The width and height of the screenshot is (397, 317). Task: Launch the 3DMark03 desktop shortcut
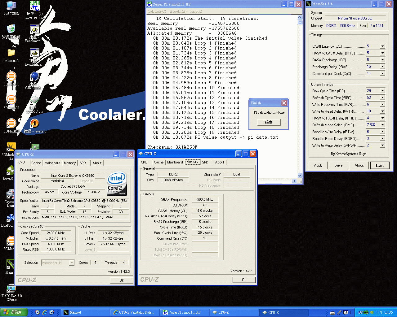click(x=11, y=79)
